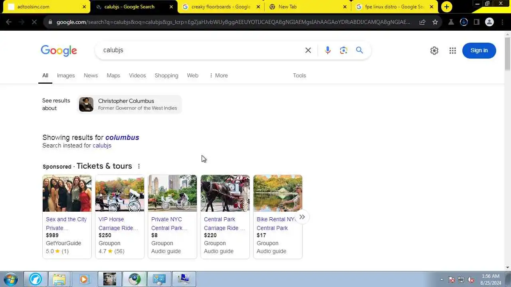This screenshot has width=511, height=287.
Task: Open Bike Rental NYC listing
Action: coord(276,224)
